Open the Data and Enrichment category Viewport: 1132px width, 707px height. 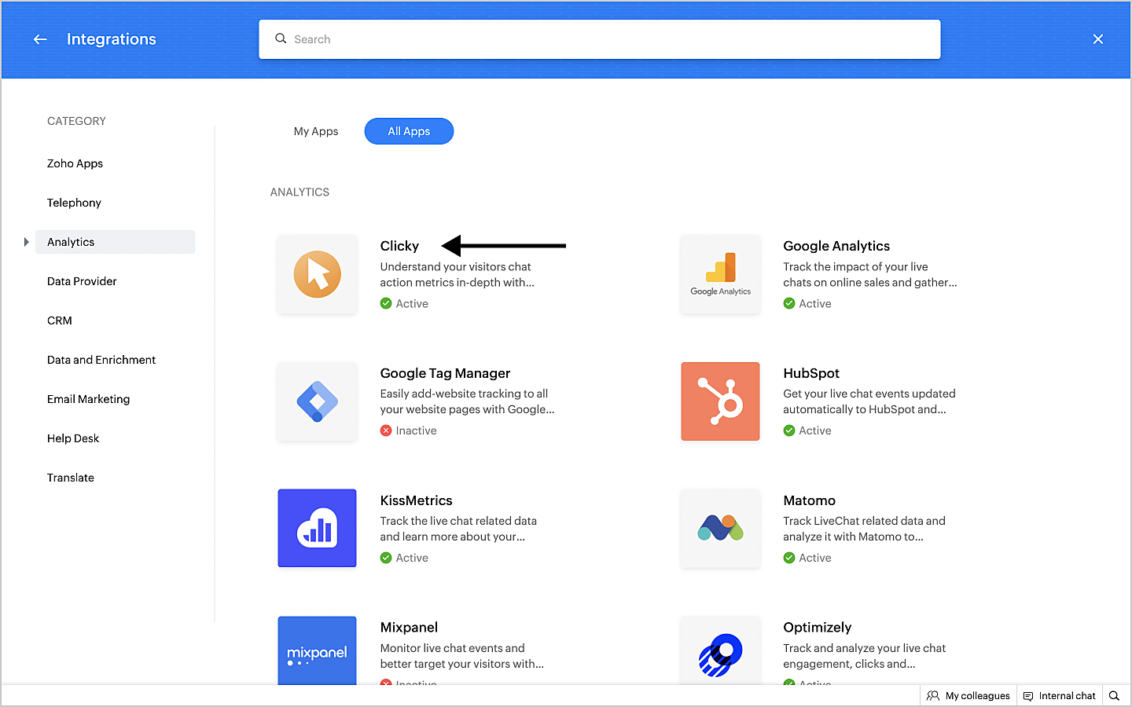(101, 360)
